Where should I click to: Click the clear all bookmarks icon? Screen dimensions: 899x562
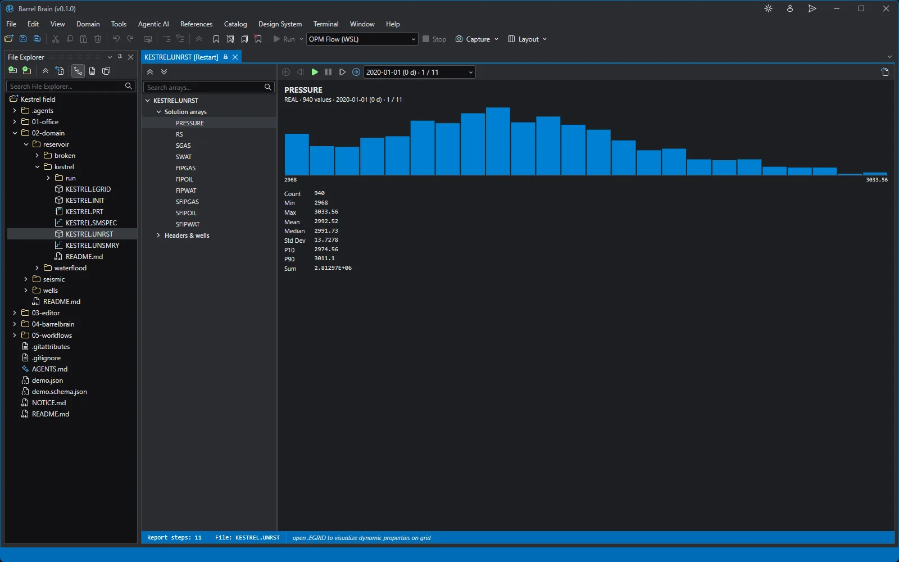coord(258,39)
